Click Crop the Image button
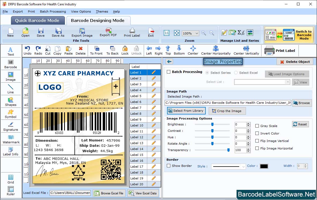The width and height of the screenshot is (317, 200). point(227,111)
